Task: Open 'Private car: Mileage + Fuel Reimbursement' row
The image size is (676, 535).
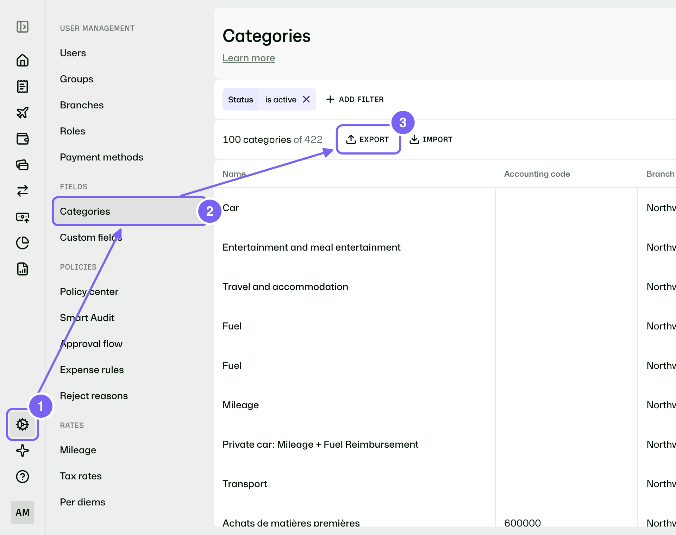Action: (445, 444)
